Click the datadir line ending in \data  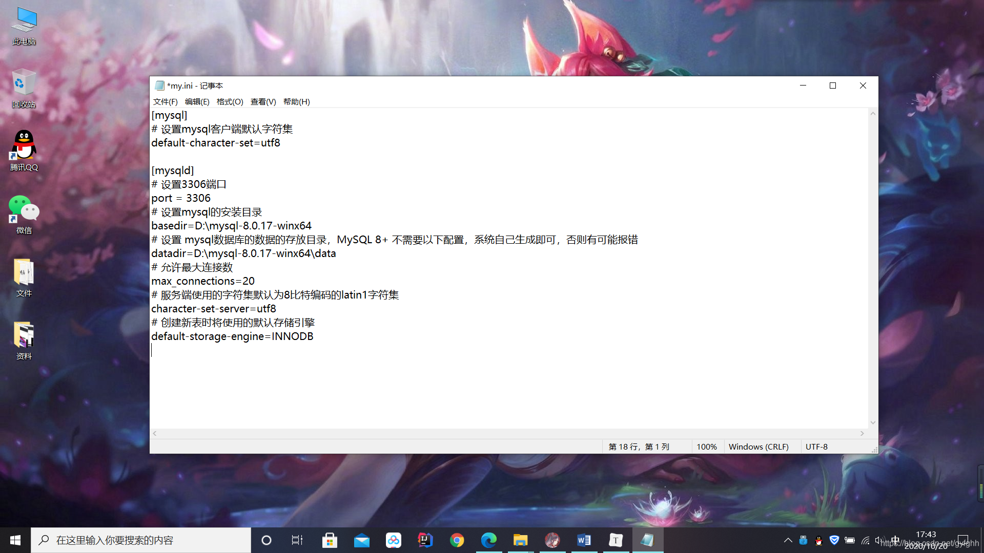point(244,253)
